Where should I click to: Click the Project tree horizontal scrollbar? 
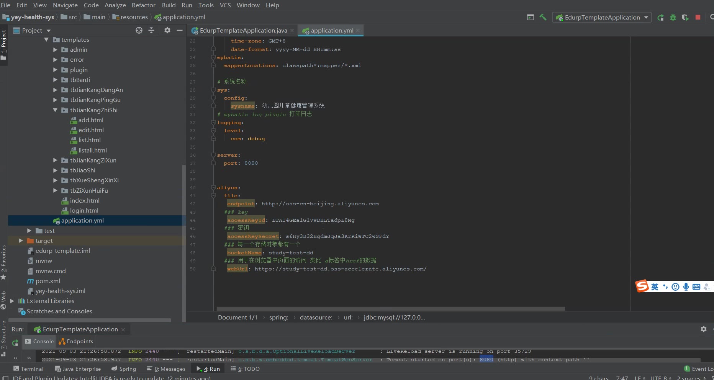click(x=90, y=320)
